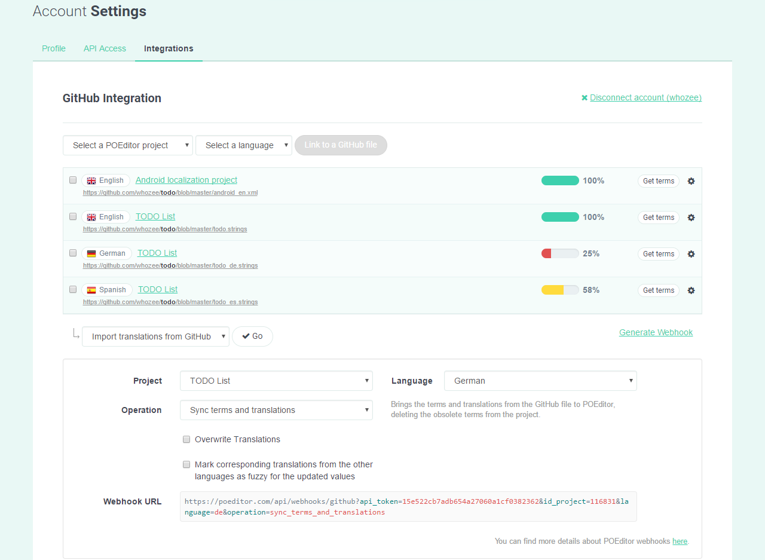The width and height of the screenshot is (765, 560).
Task: Open the todo.strings GitHub URL
Action: (165, 229)
